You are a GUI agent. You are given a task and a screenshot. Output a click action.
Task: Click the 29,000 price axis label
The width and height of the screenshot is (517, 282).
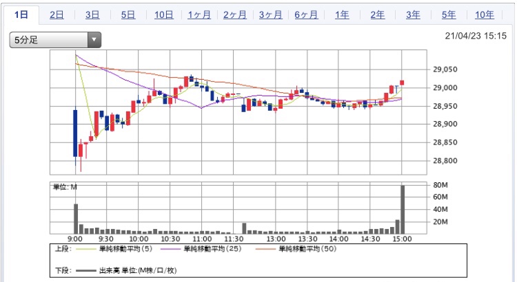click(445, 87)
